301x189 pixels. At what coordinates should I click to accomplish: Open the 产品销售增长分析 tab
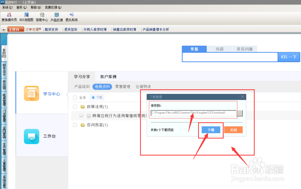(x=156, y=29)
